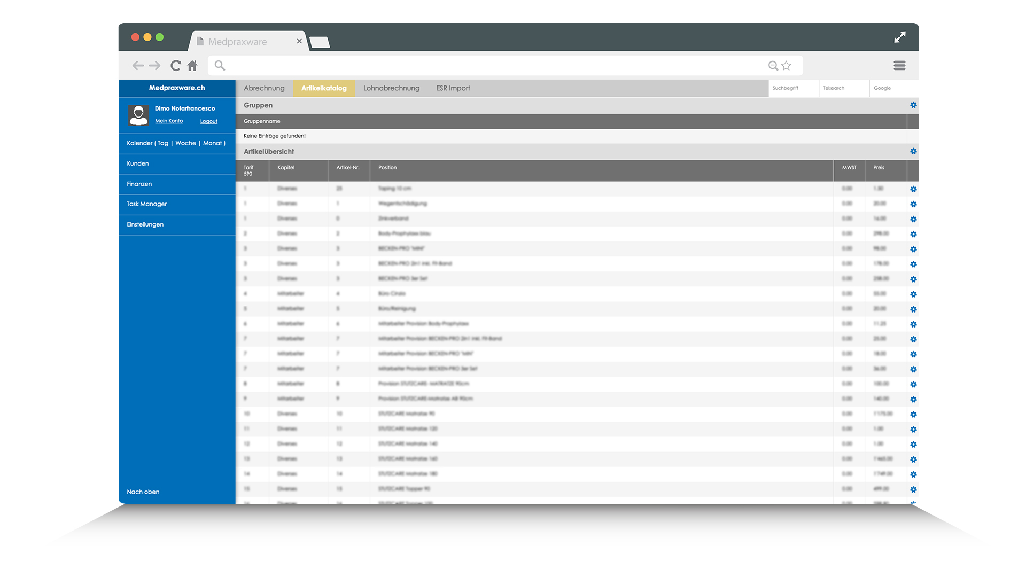Click the gear icon on the Taping 10 cm row

pyautogui.click(x=913, y=189)
